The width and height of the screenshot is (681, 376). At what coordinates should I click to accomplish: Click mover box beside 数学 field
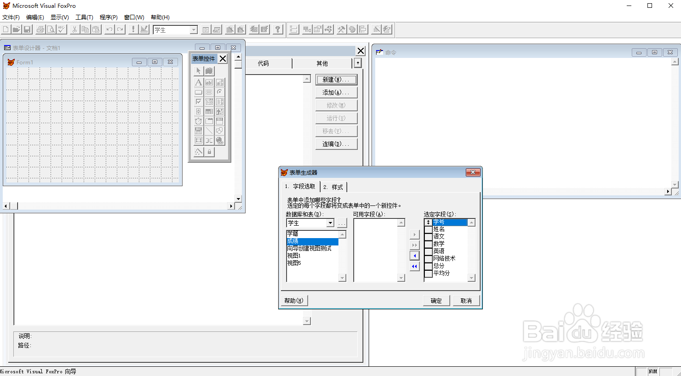pyautogui.click(x=428, y=244)
